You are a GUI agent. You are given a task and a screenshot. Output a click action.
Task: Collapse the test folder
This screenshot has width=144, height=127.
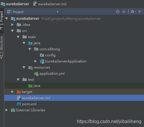18,80
